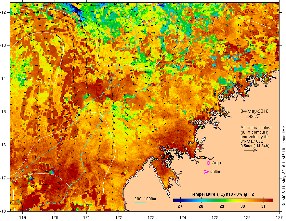This screenshot has height=221, width=286.
Task: Click the '30' temperature scale label
Action: coord(242,206)
